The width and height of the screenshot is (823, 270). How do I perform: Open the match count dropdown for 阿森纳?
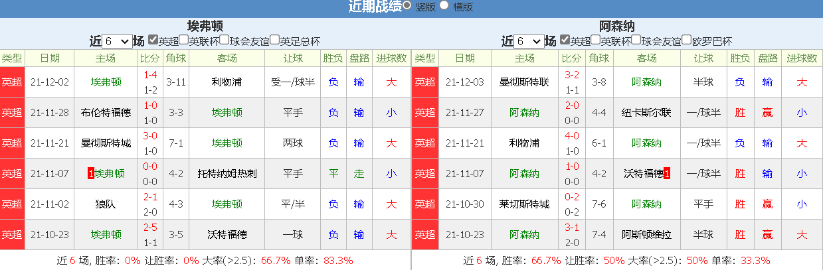[x=529, y=41]
